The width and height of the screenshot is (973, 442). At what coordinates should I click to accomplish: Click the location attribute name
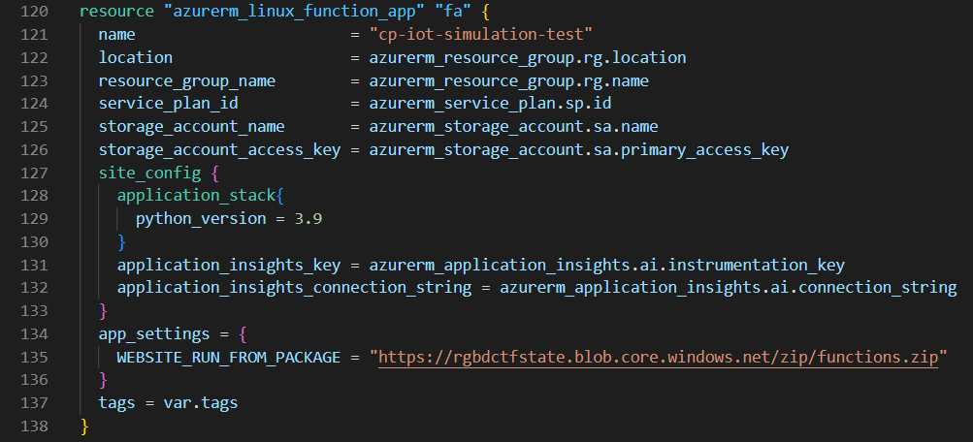(x=136, y=57)
